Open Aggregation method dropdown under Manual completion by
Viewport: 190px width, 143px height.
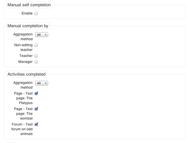point(41,35)
